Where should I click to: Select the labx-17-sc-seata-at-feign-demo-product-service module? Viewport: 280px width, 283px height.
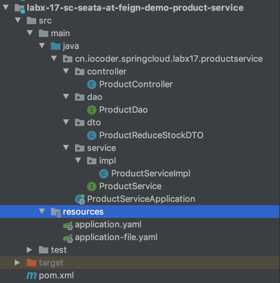click(x=135, y=7)
